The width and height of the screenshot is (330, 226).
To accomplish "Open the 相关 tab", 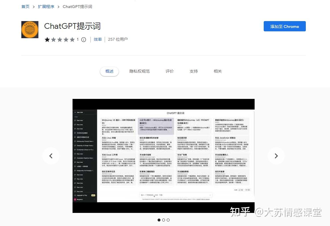I will click(218, 71).
